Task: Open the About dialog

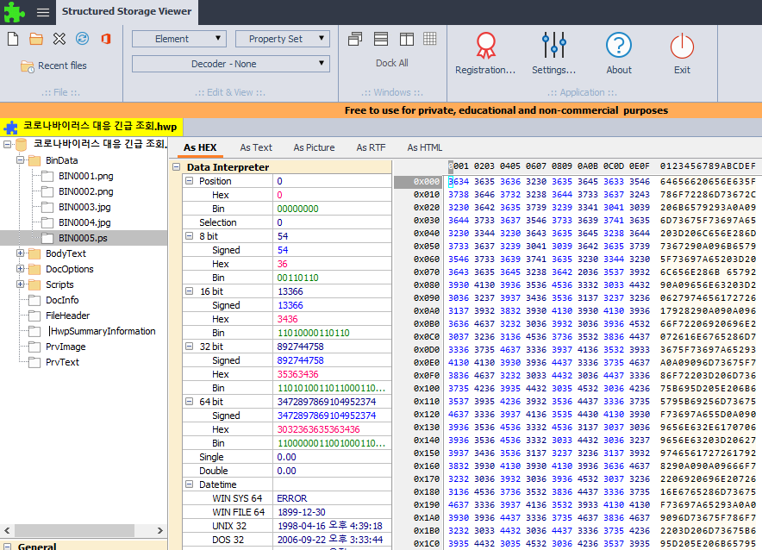Action: click(x=619, y=53)
